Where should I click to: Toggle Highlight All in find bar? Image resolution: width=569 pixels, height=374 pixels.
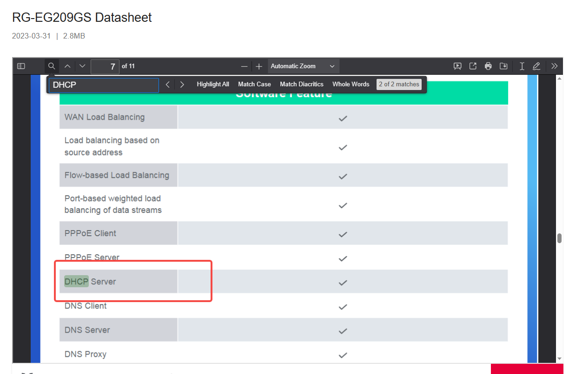tap(213, 84)
